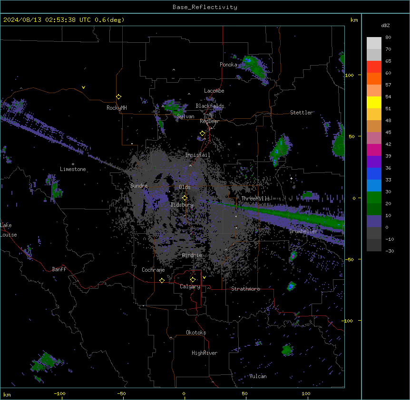
Task: Select the Calgary city label
Action: point(190,286)
